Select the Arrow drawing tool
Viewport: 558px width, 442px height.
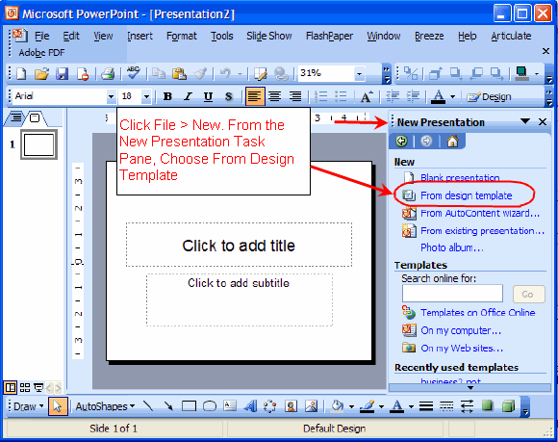tap(168, 406)
